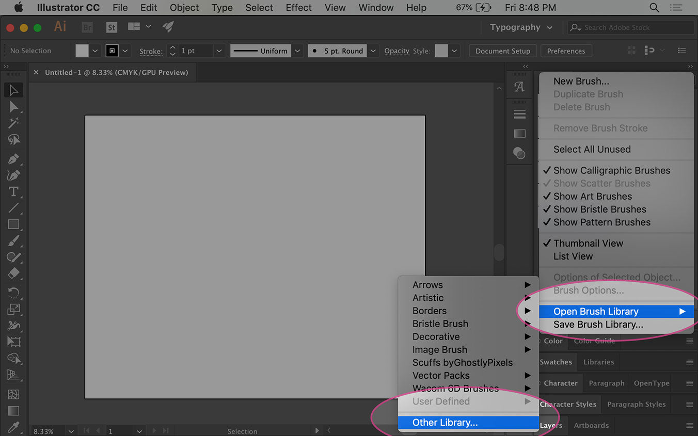
Task: Select the Perspective Grid tool
Action: pos(14,375)
